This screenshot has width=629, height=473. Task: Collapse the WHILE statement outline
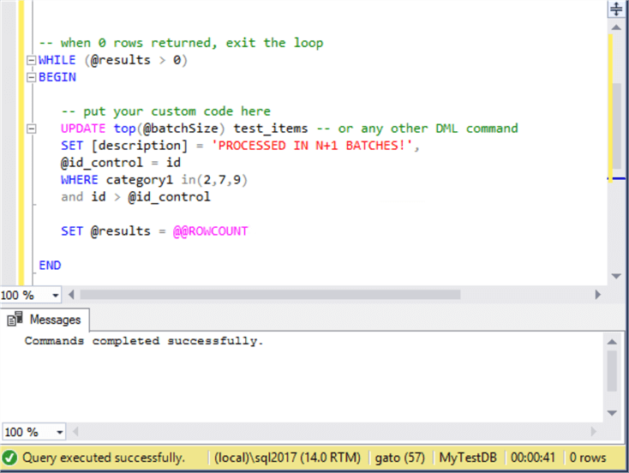(31, 60)
